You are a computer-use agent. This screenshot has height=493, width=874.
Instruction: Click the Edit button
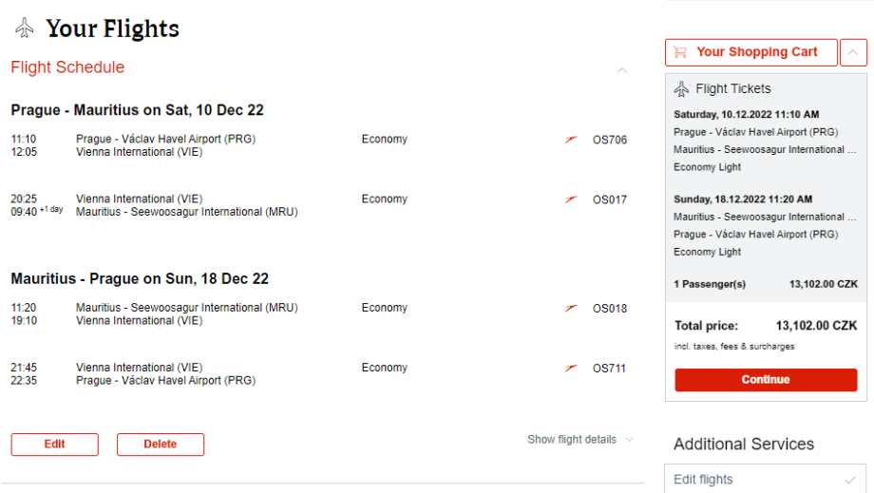[x=54, y=445]
